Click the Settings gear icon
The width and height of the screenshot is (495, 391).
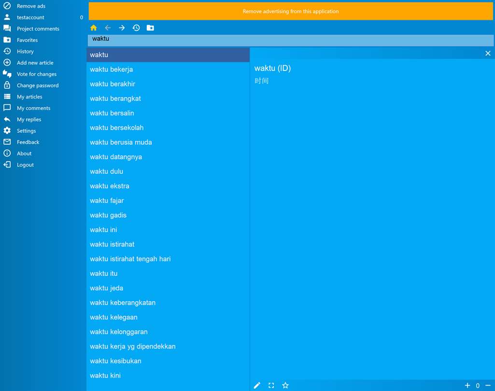(7, 131)
